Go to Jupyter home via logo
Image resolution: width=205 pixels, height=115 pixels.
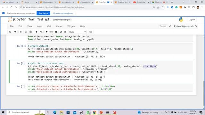click(17, 19)
